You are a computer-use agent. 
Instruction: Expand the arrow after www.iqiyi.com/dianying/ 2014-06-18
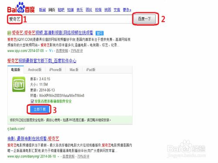pos(58,156)
